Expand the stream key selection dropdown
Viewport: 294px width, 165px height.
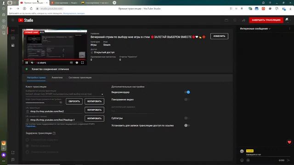[x=65, y=94]
